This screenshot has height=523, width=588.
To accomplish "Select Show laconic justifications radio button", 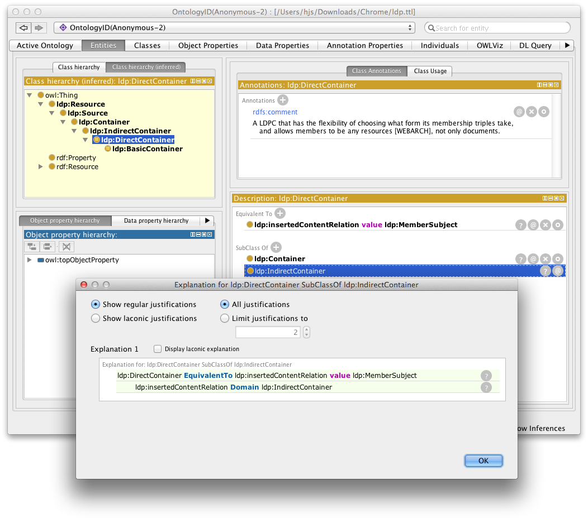I will pos(96,318).
